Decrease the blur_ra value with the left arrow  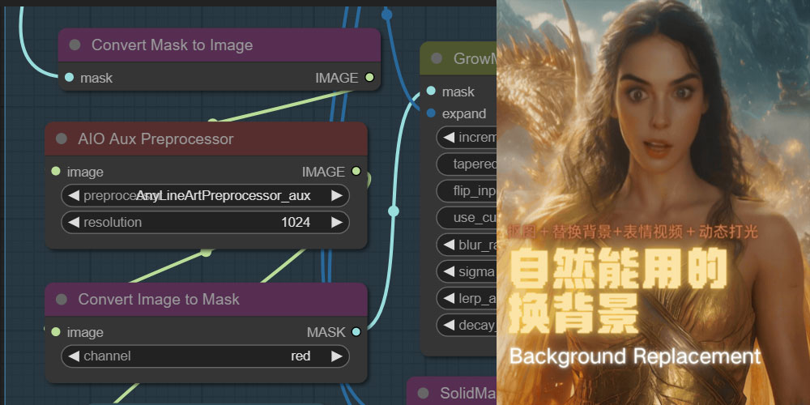pyautogui.click(x=449, y=245)
